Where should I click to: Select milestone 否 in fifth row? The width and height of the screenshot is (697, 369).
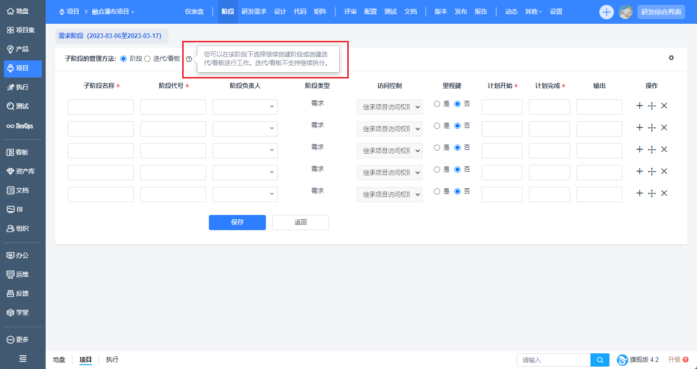point(458,191)
